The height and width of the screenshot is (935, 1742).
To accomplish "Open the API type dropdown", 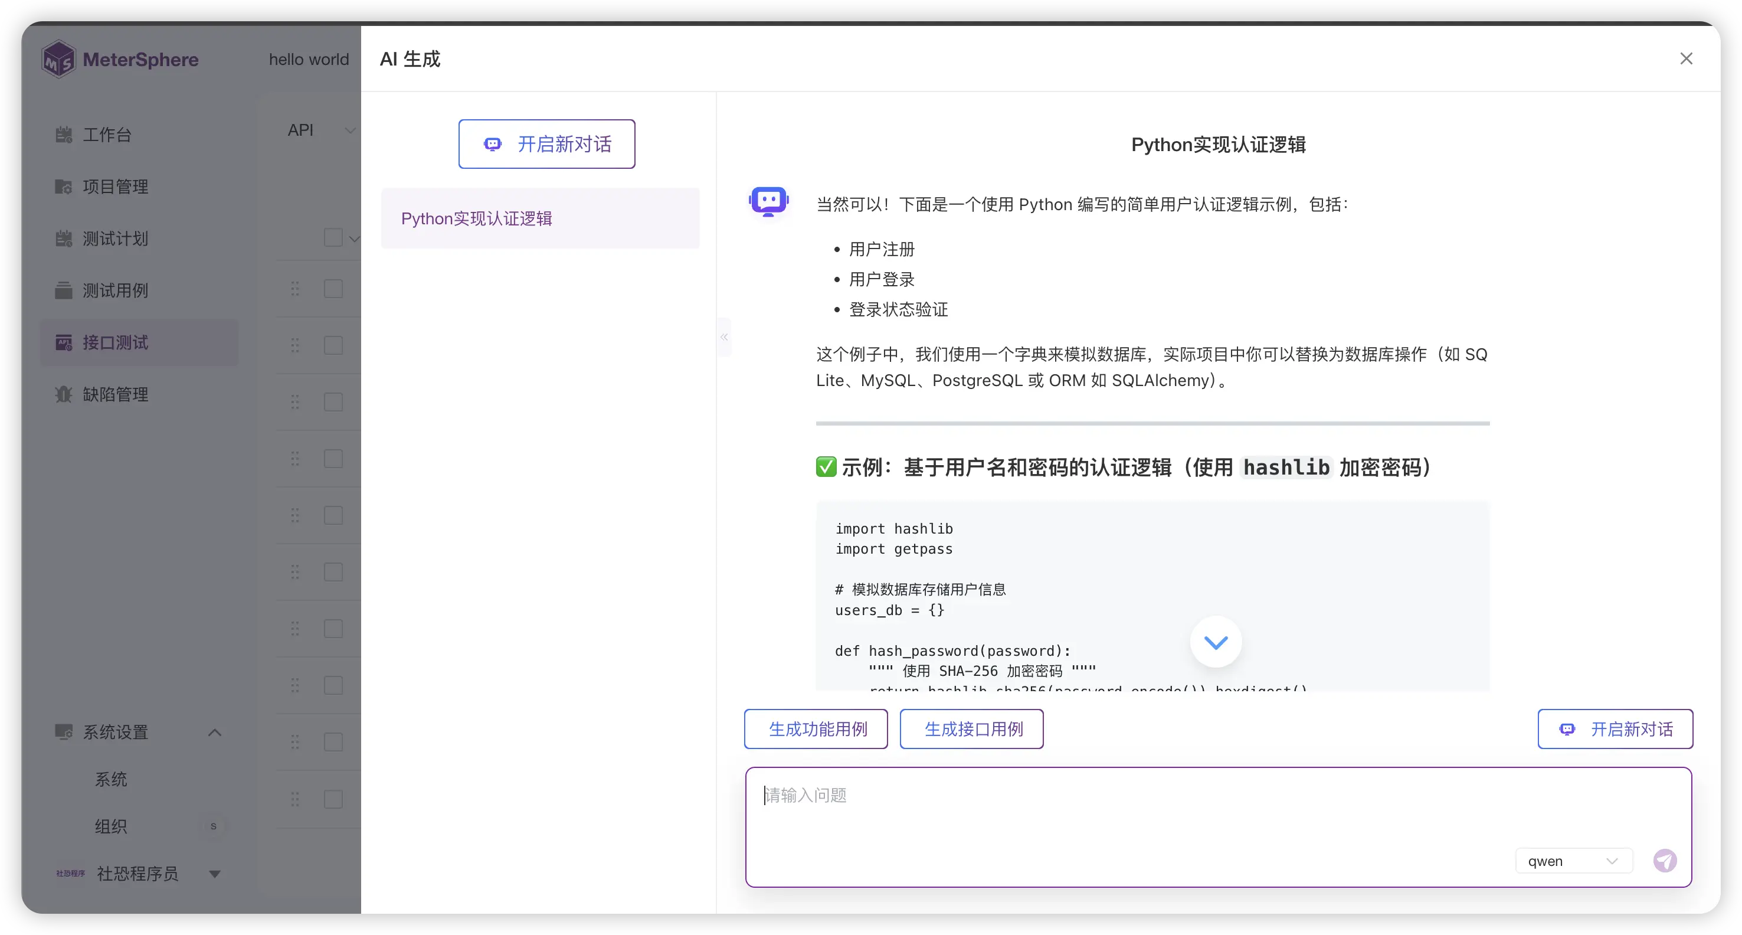I will click(320, 130).
